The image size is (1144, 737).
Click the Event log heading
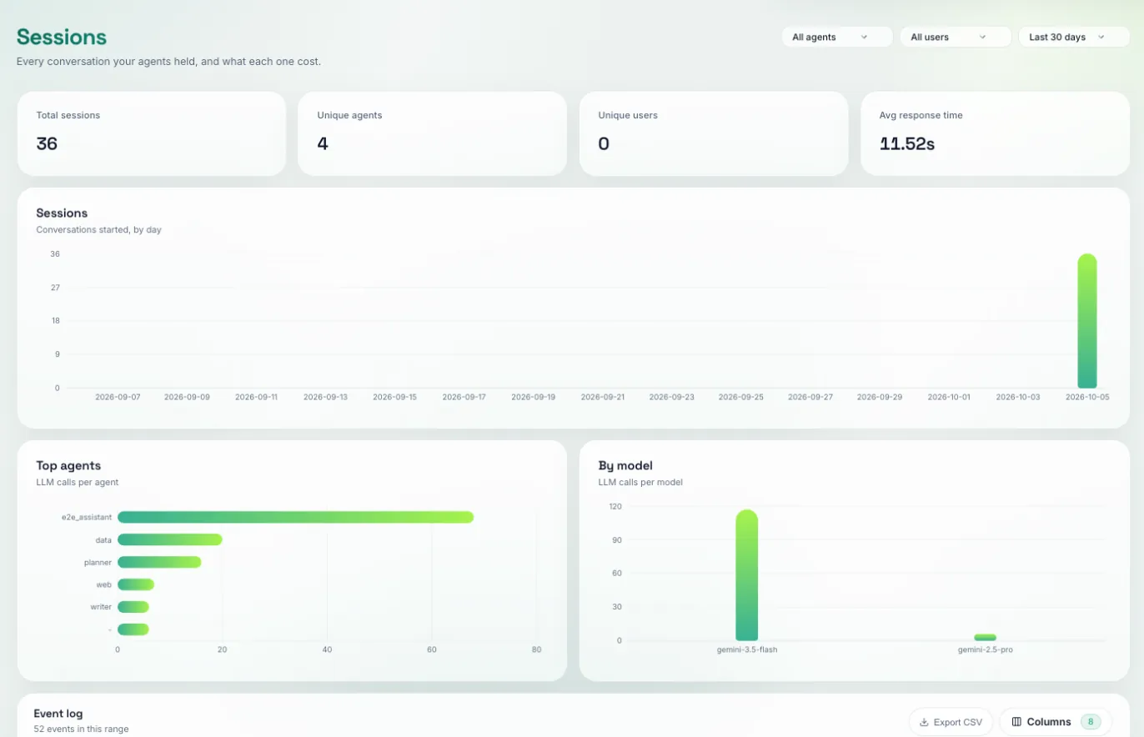coord(58,714)
